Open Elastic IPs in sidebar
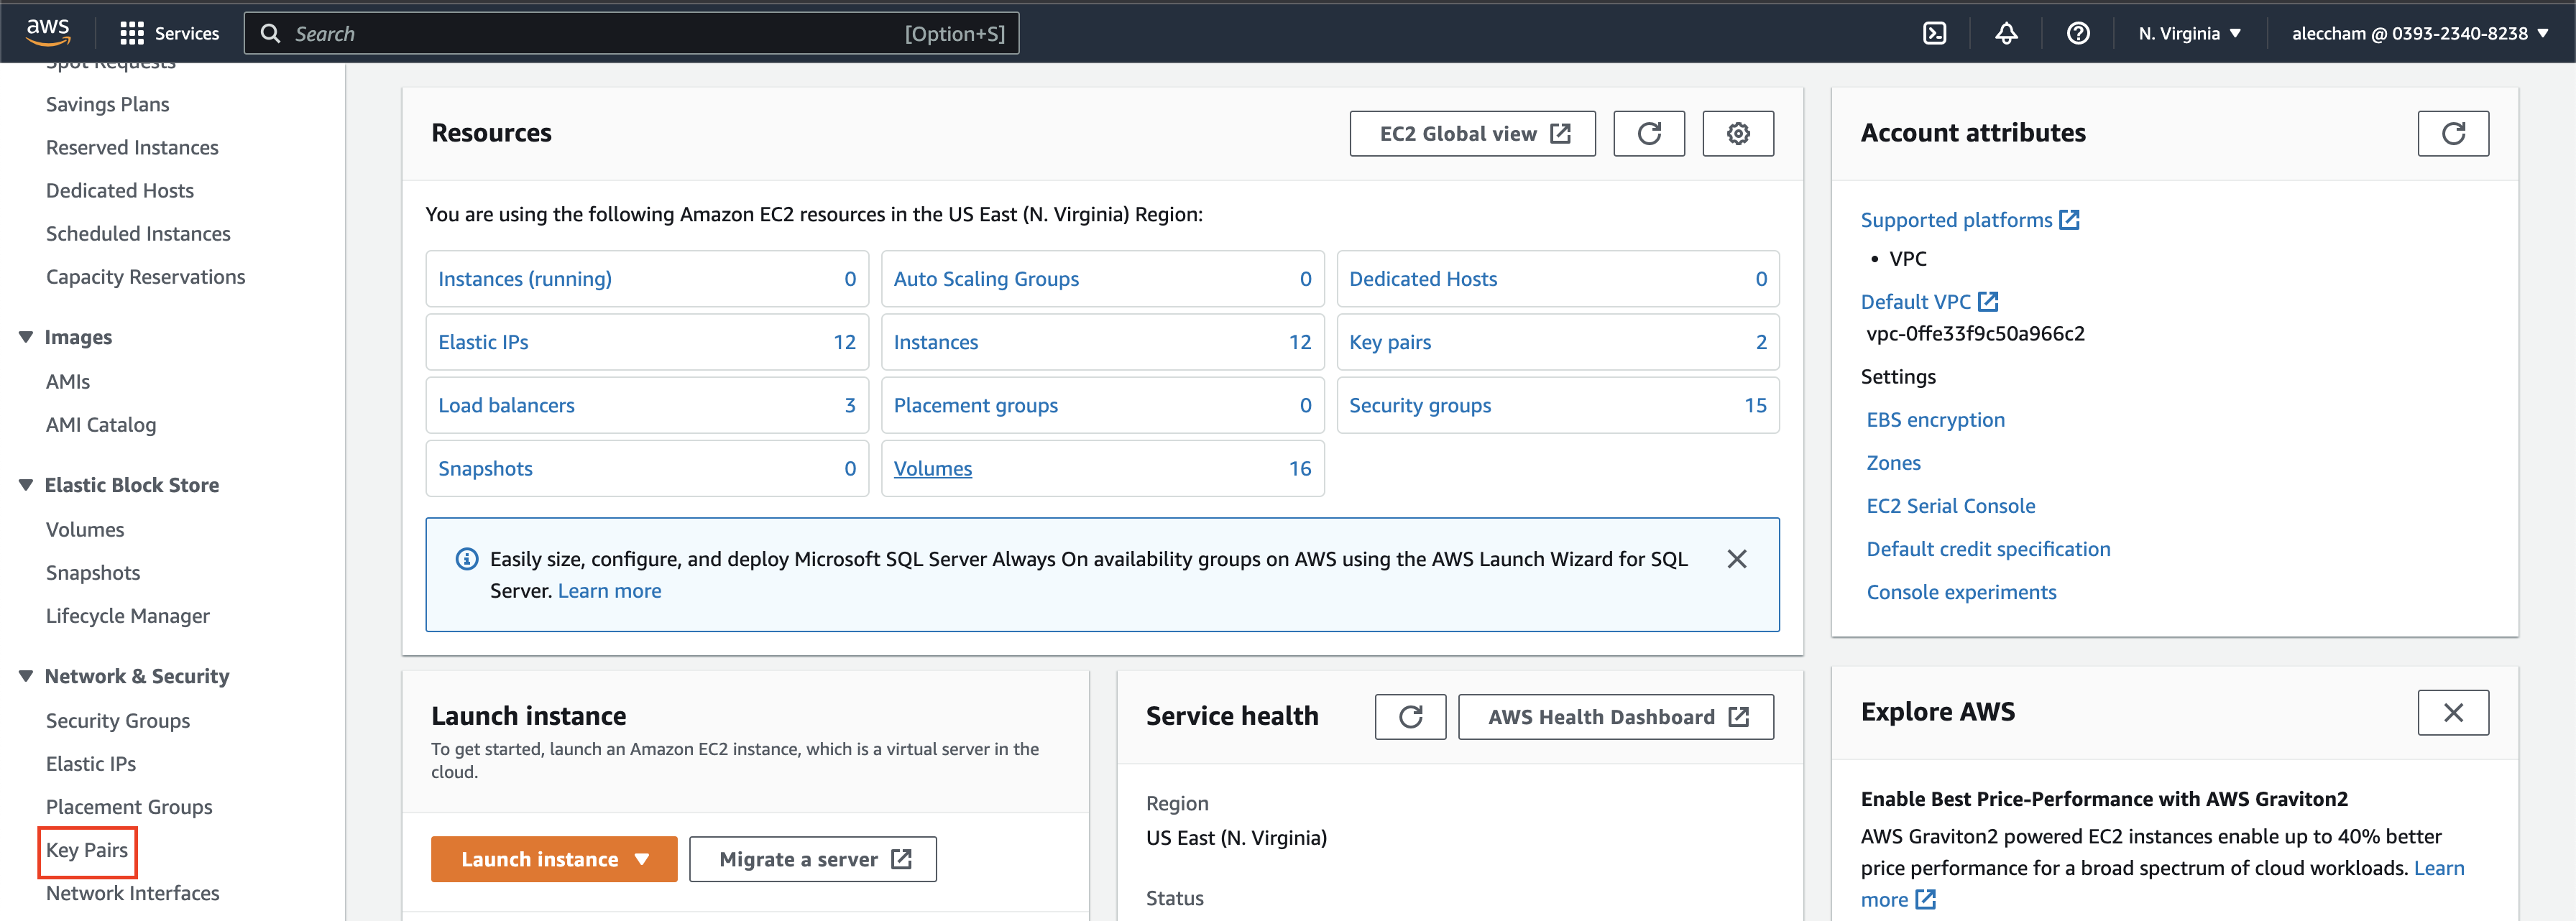 91,764
